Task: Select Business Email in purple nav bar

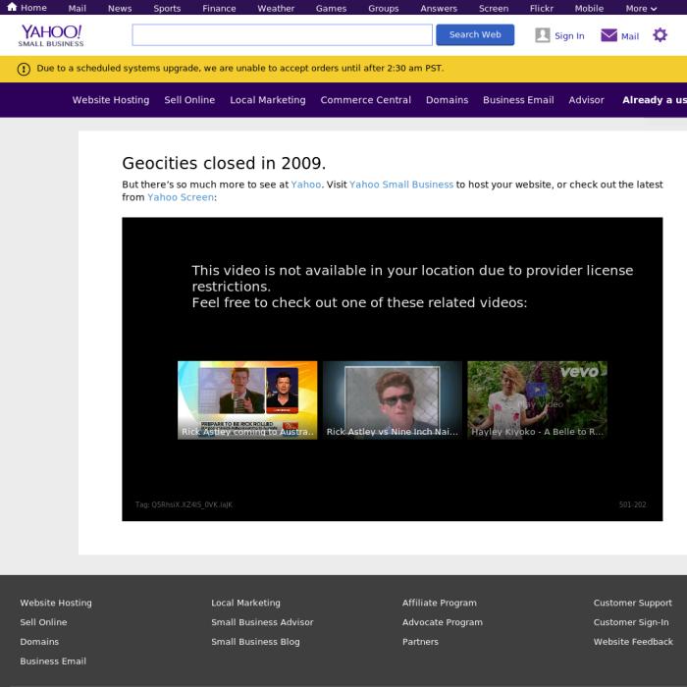Action: pyautogui.click(x=518, y=100)
